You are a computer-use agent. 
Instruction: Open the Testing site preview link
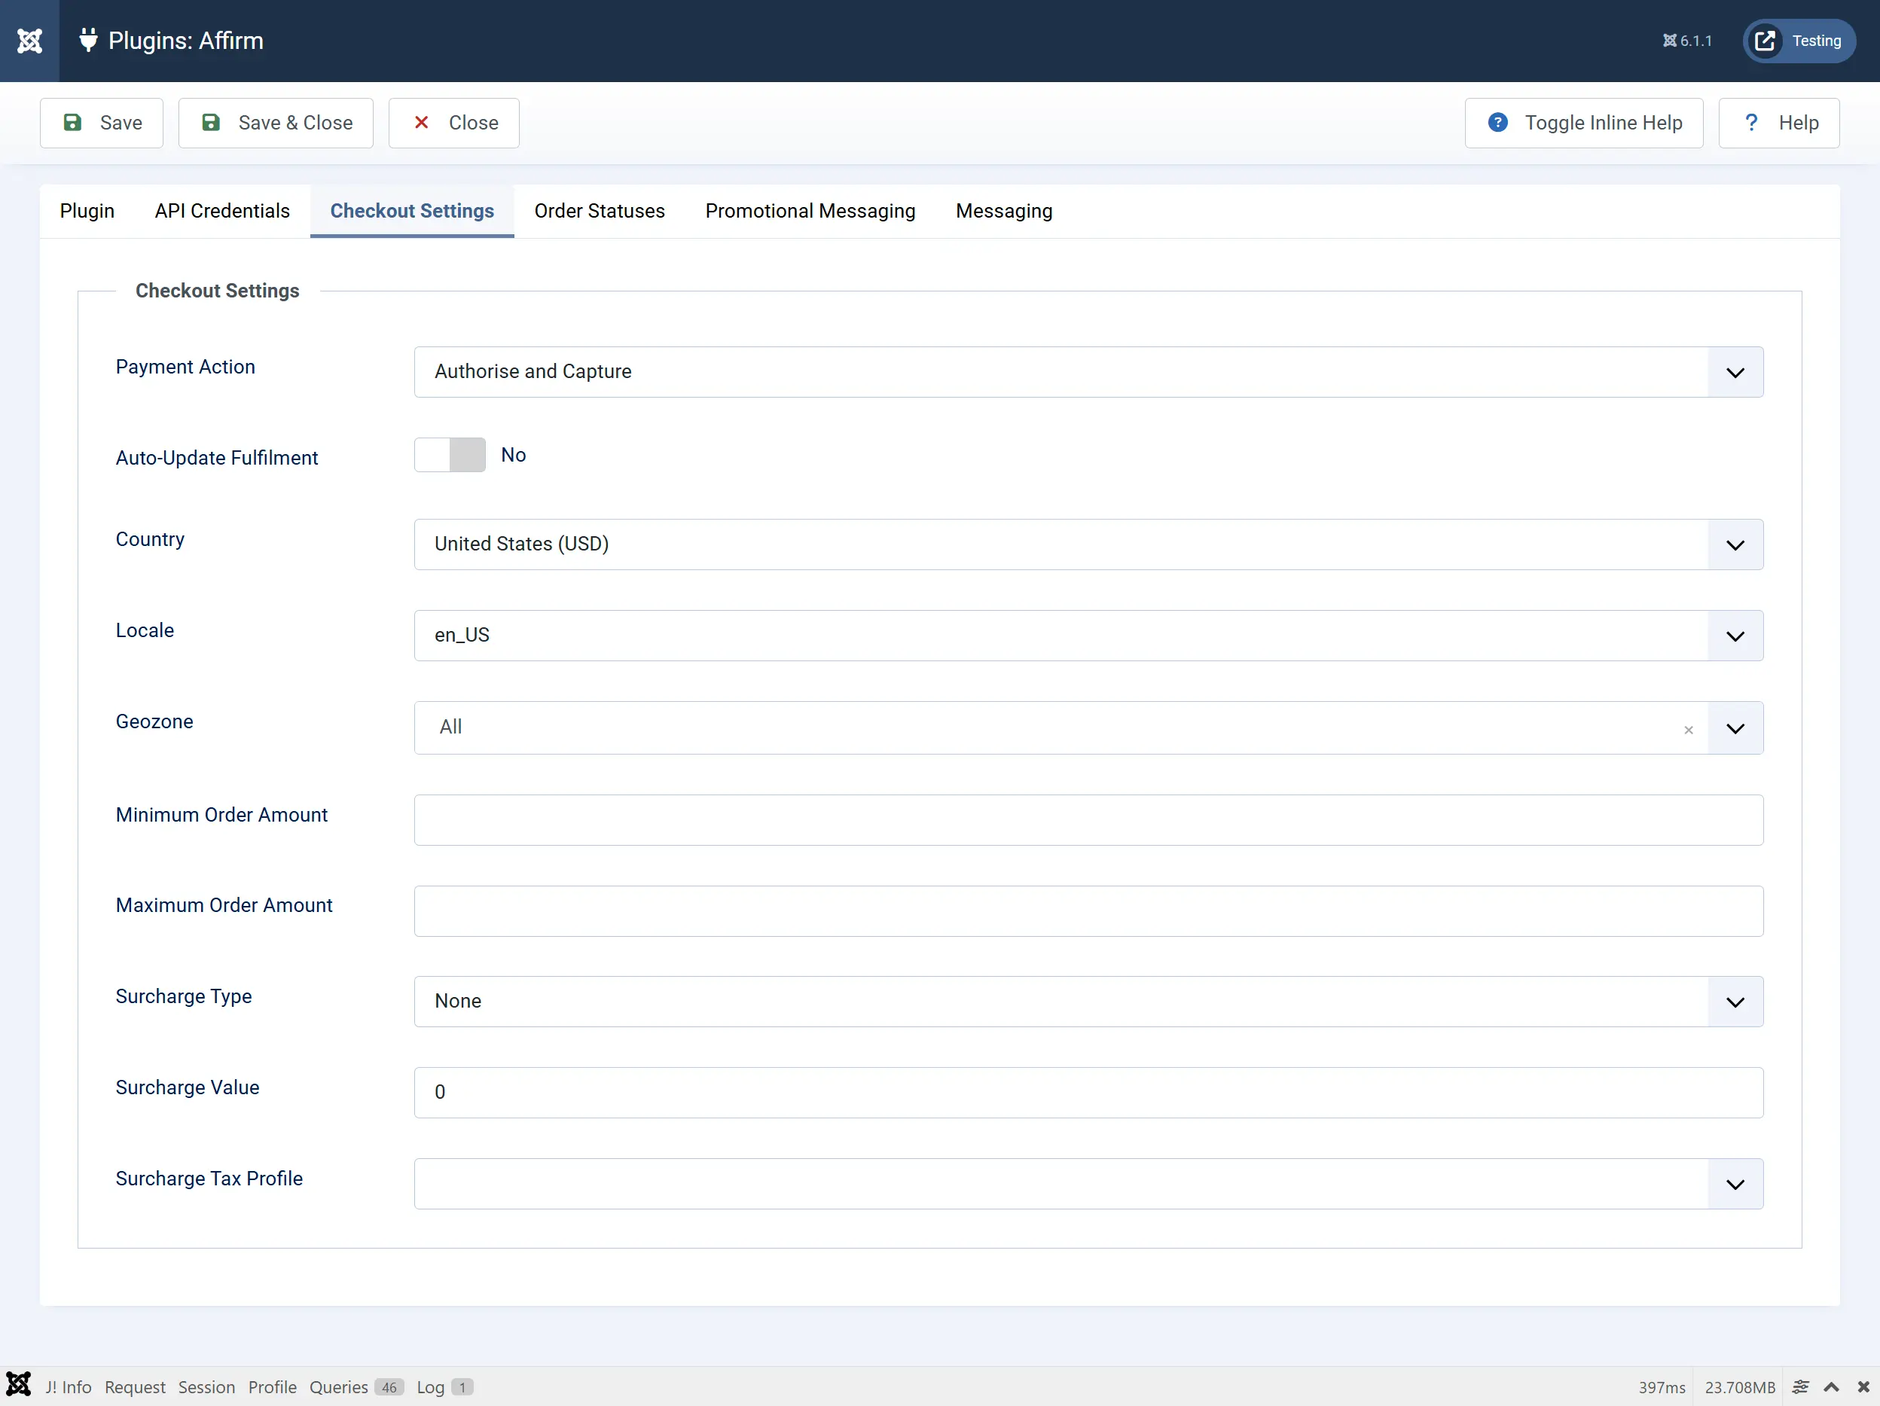[1799, 41]
